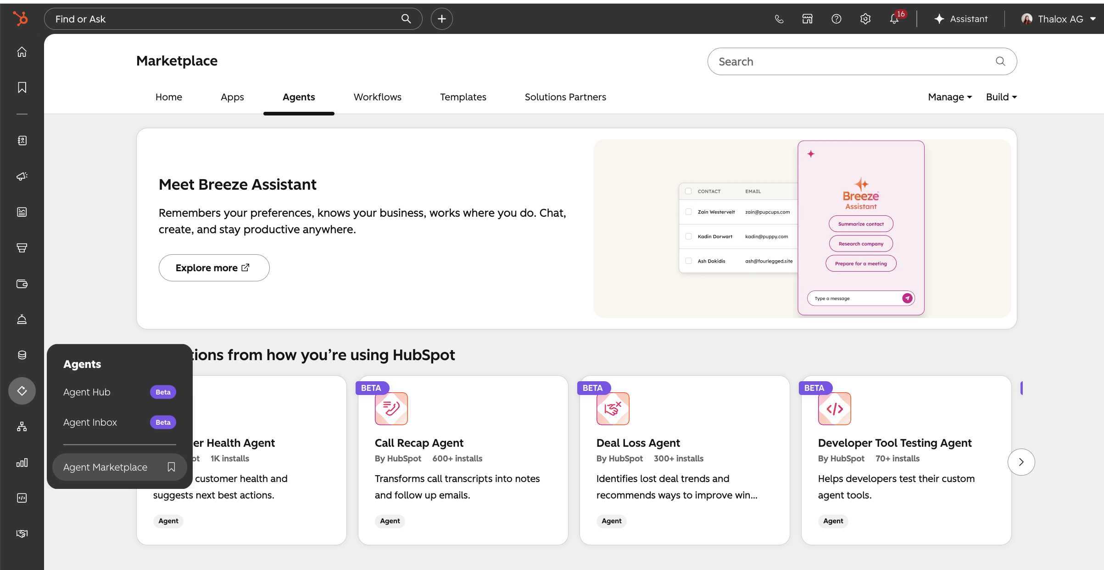The height and width of the screenshot is (570, 1104).
Task: Click the "300+ installs" text
Action: (x=679, y=459)
